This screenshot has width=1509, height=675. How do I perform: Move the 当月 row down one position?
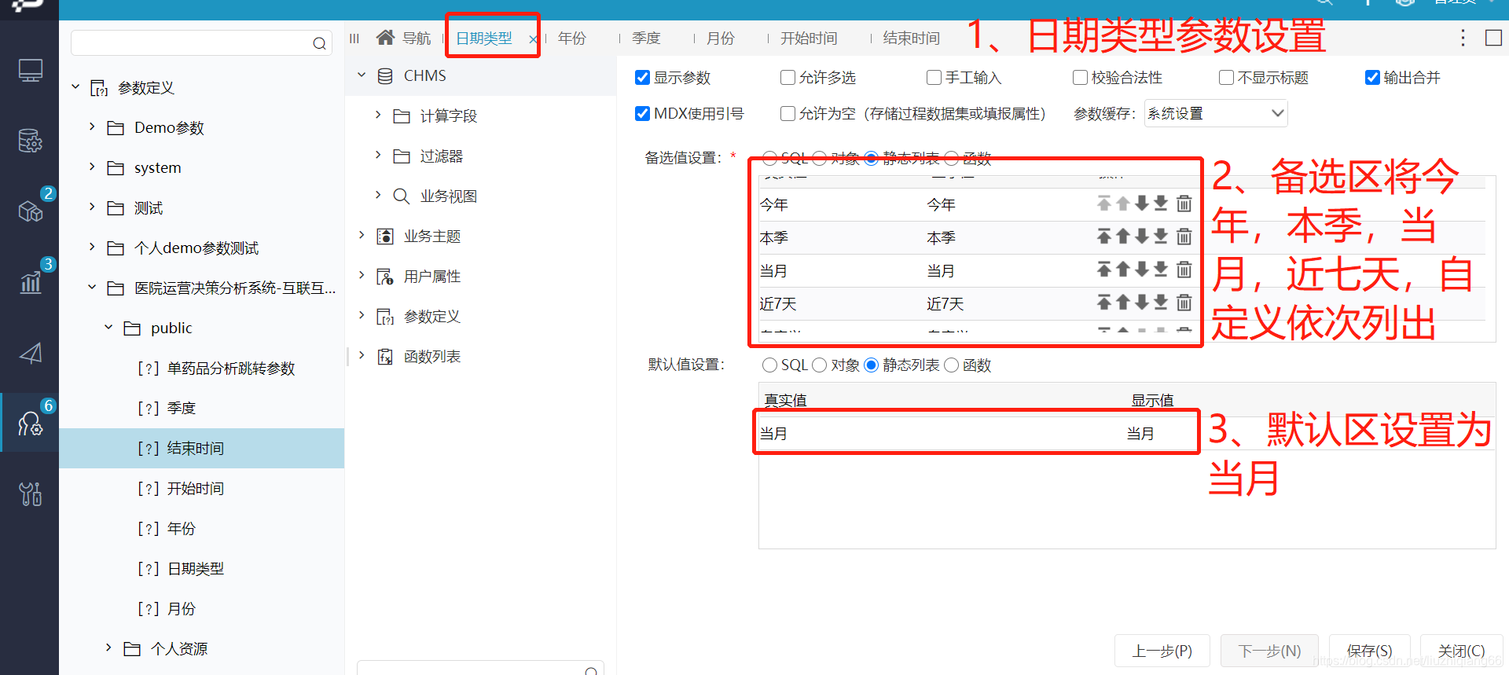point(1142,270)
